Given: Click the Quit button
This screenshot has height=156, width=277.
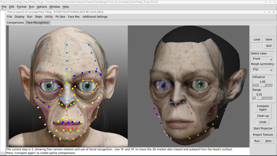Looking at the screenshot, I should (269, 46).
